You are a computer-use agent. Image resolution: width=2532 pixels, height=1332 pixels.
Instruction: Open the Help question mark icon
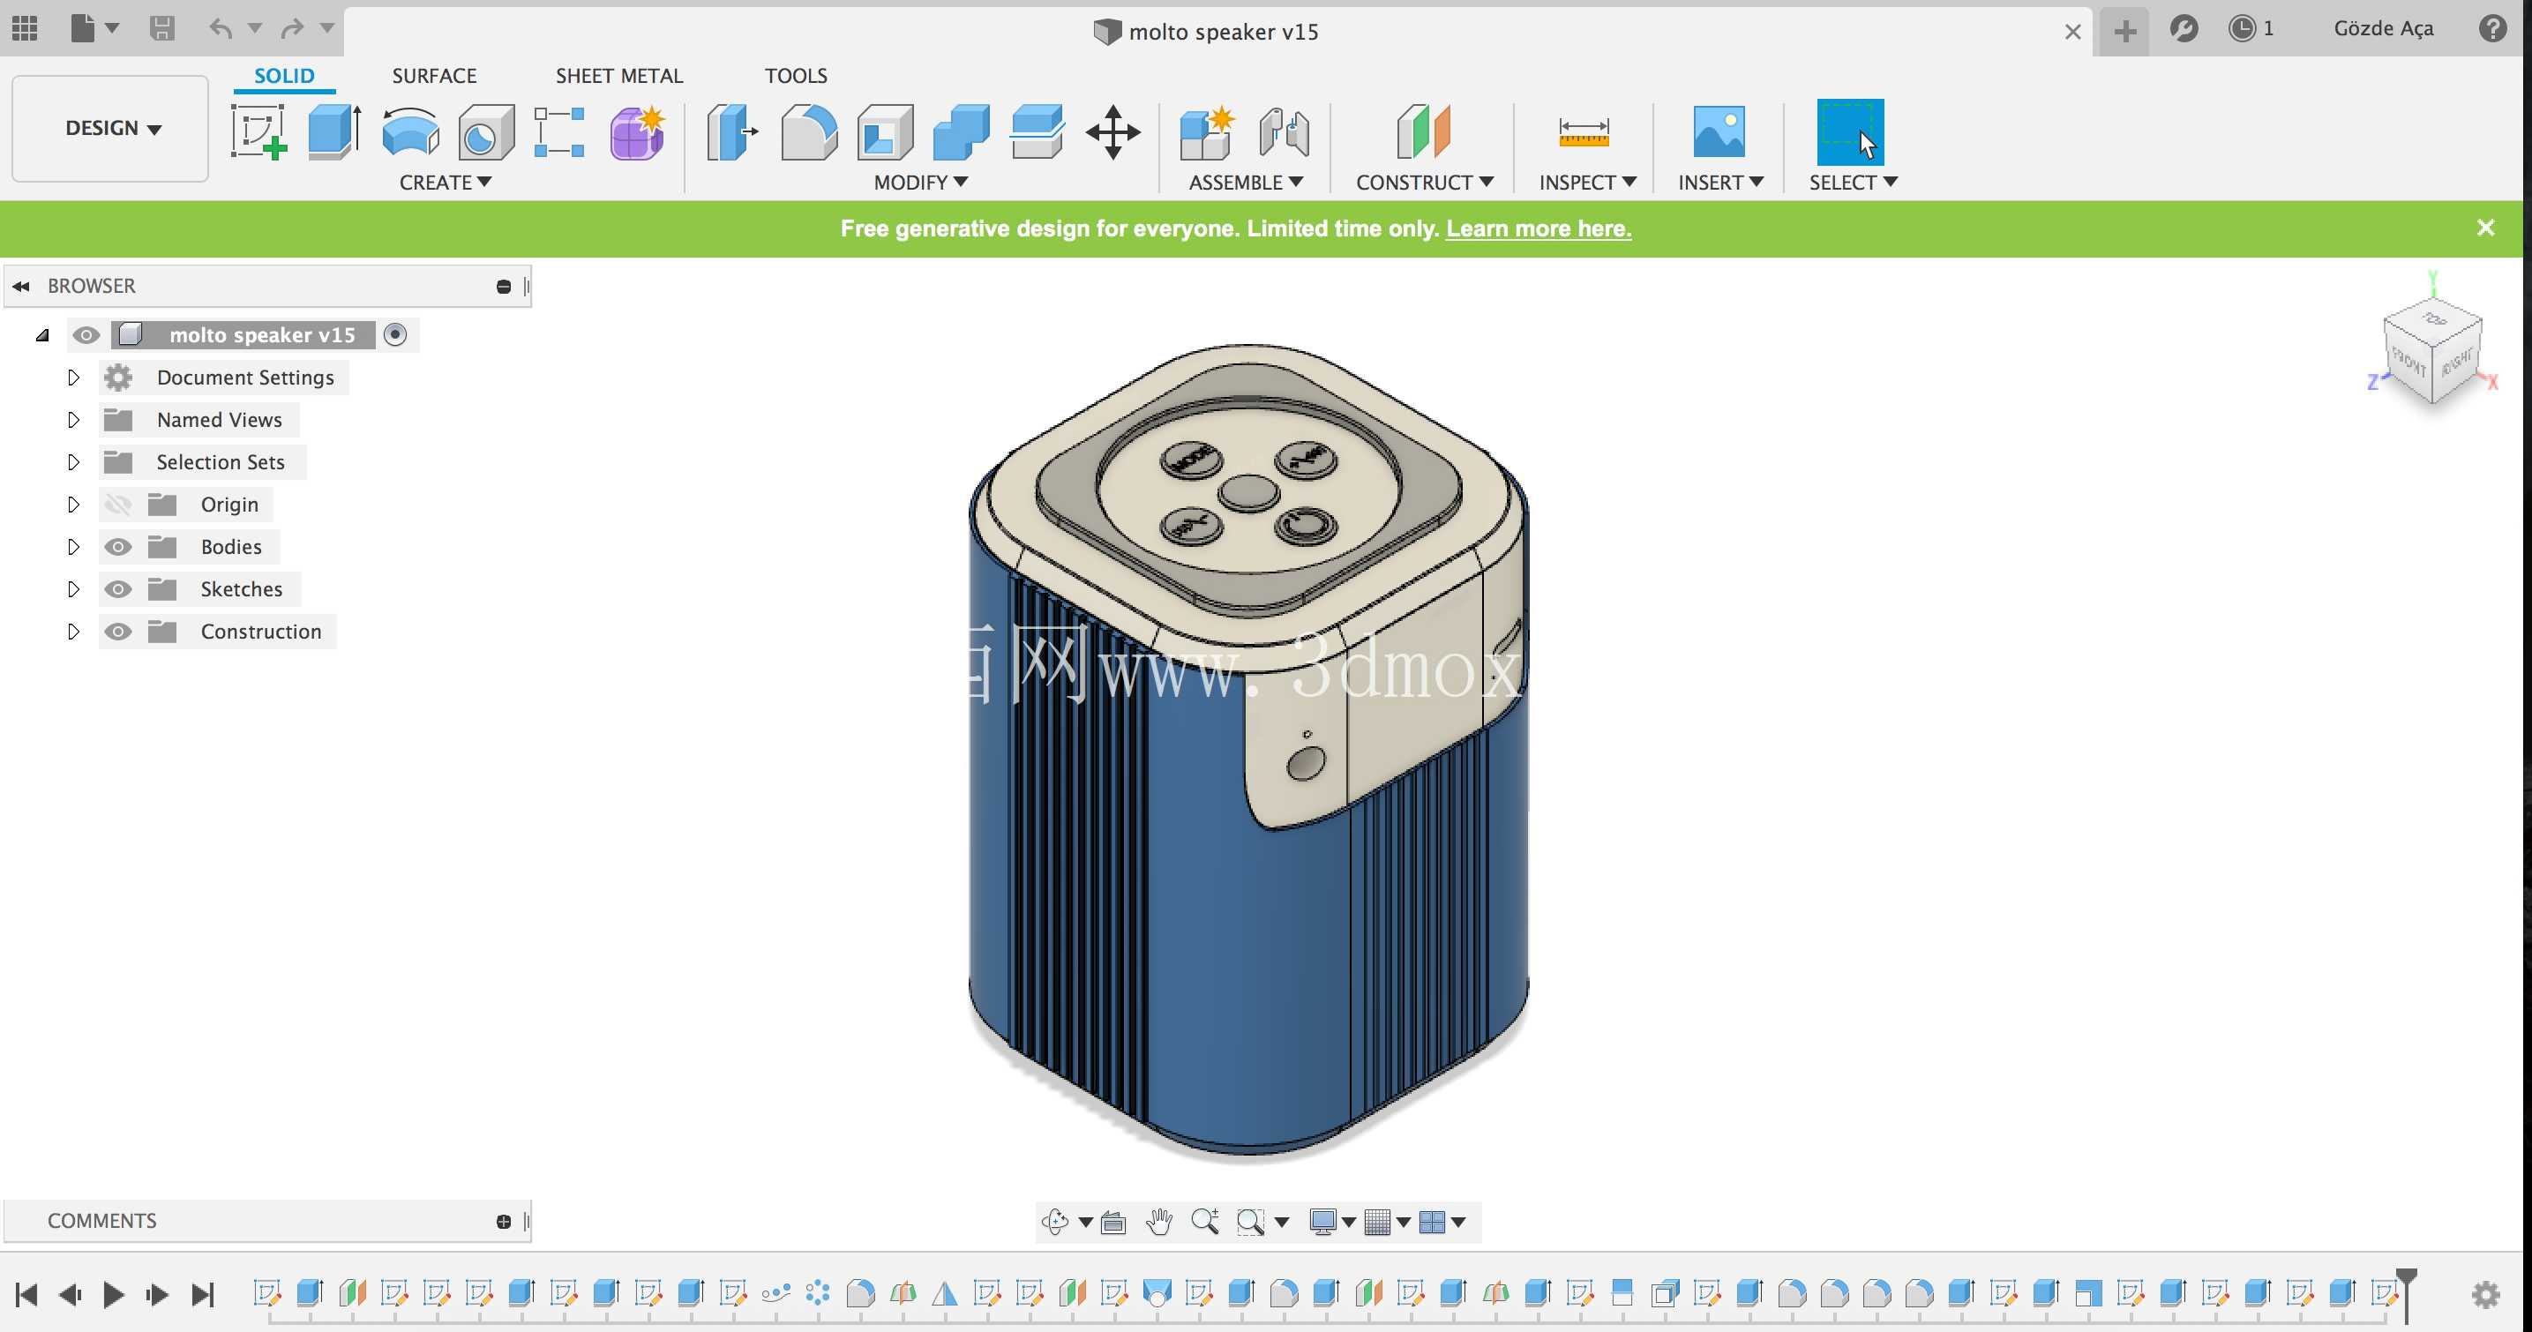click(x=2492, y=28)
